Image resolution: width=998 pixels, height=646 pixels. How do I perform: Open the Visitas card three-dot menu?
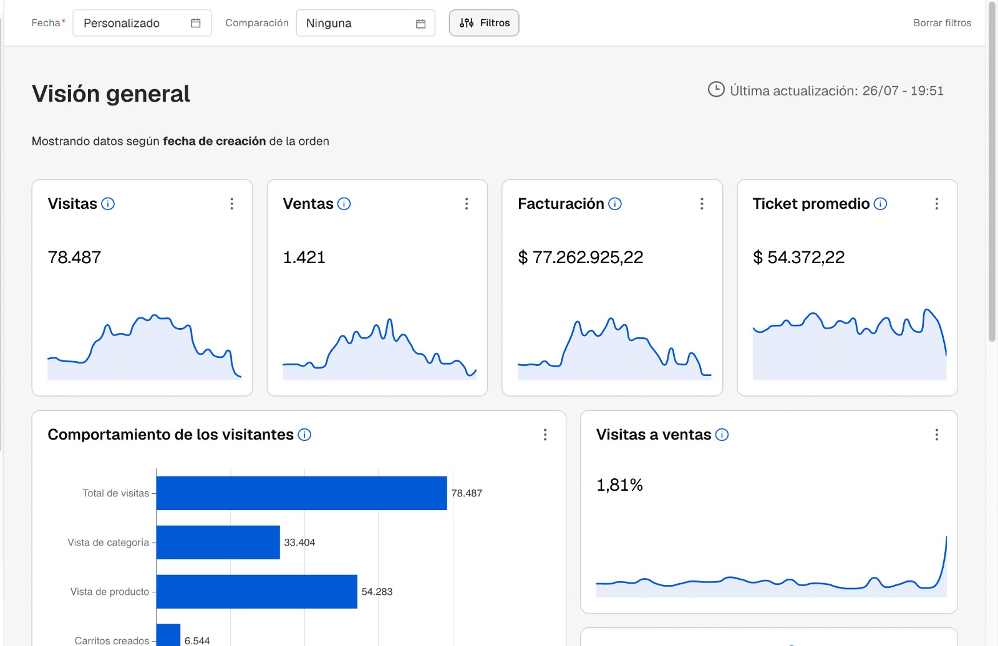[231, 204]
